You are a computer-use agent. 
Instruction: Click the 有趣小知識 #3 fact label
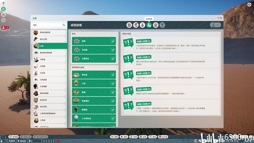click(144, 73)
